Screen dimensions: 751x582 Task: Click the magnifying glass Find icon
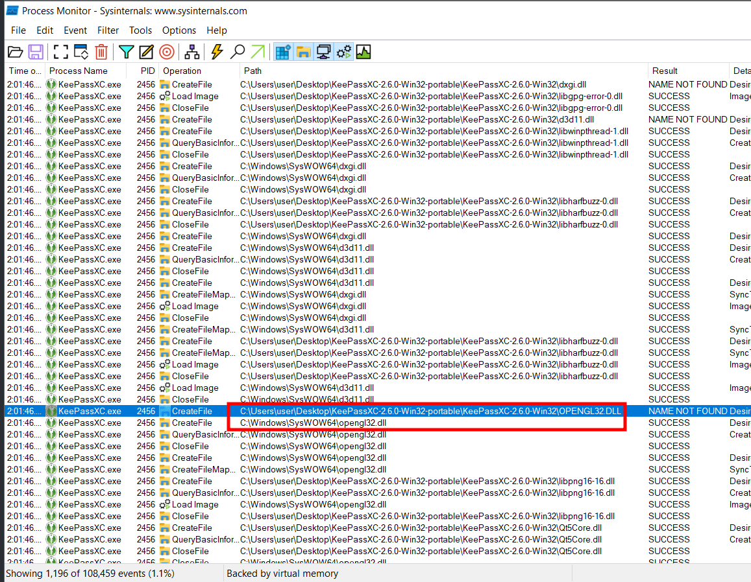pos(238,52)
